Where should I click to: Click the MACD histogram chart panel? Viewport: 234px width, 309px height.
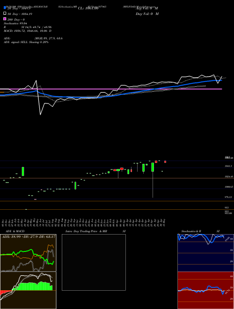tap(28, 290)
